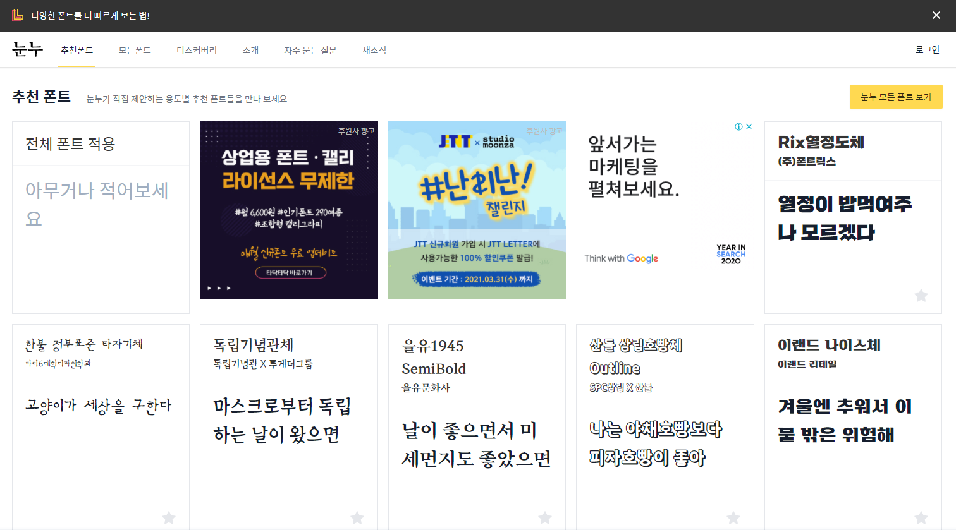Click the 추천 폰트 page heading
Image resolution: width=956 pixels, height=530 pixels.
(41, 97)
